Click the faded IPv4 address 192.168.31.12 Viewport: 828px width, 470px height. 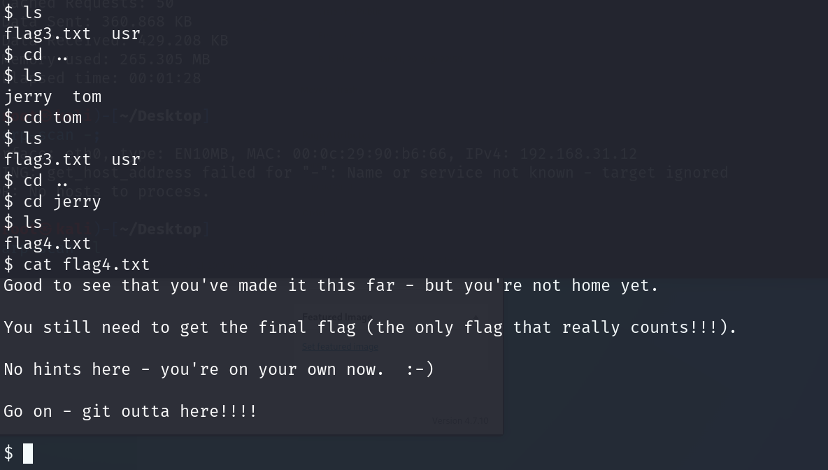coord(578,154)
